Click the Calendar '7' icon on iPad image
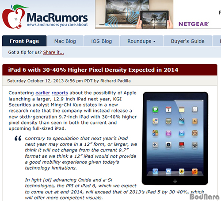Viewport: 221px width, 201px height. (168, 110)
